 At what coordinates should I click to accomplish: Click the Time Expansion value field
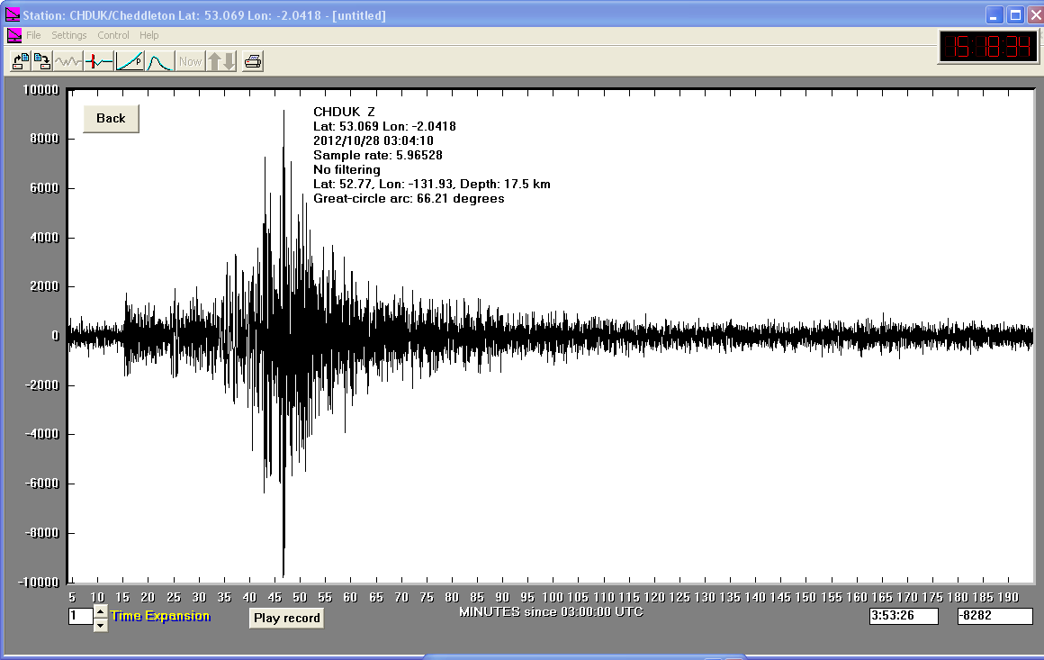coord(81,616)
